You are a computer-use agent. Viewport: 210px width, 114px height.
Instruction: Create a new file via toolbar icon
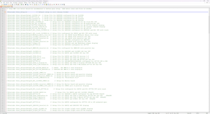tap(1, 4)
